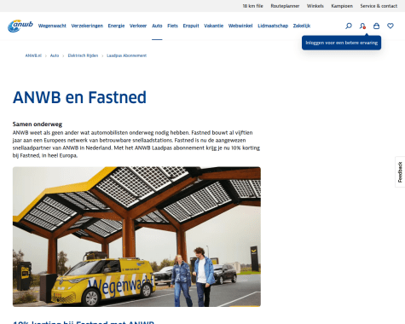Viewport: 405px width, 324px height.
Task: Open the Lidmaatschap menu
Action: point(273,26)
